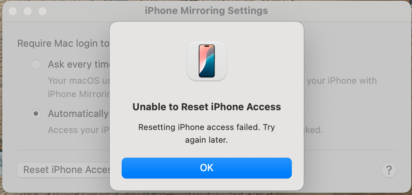
Task: Click the Access your iPhone description text
Action: coord(79,130)
